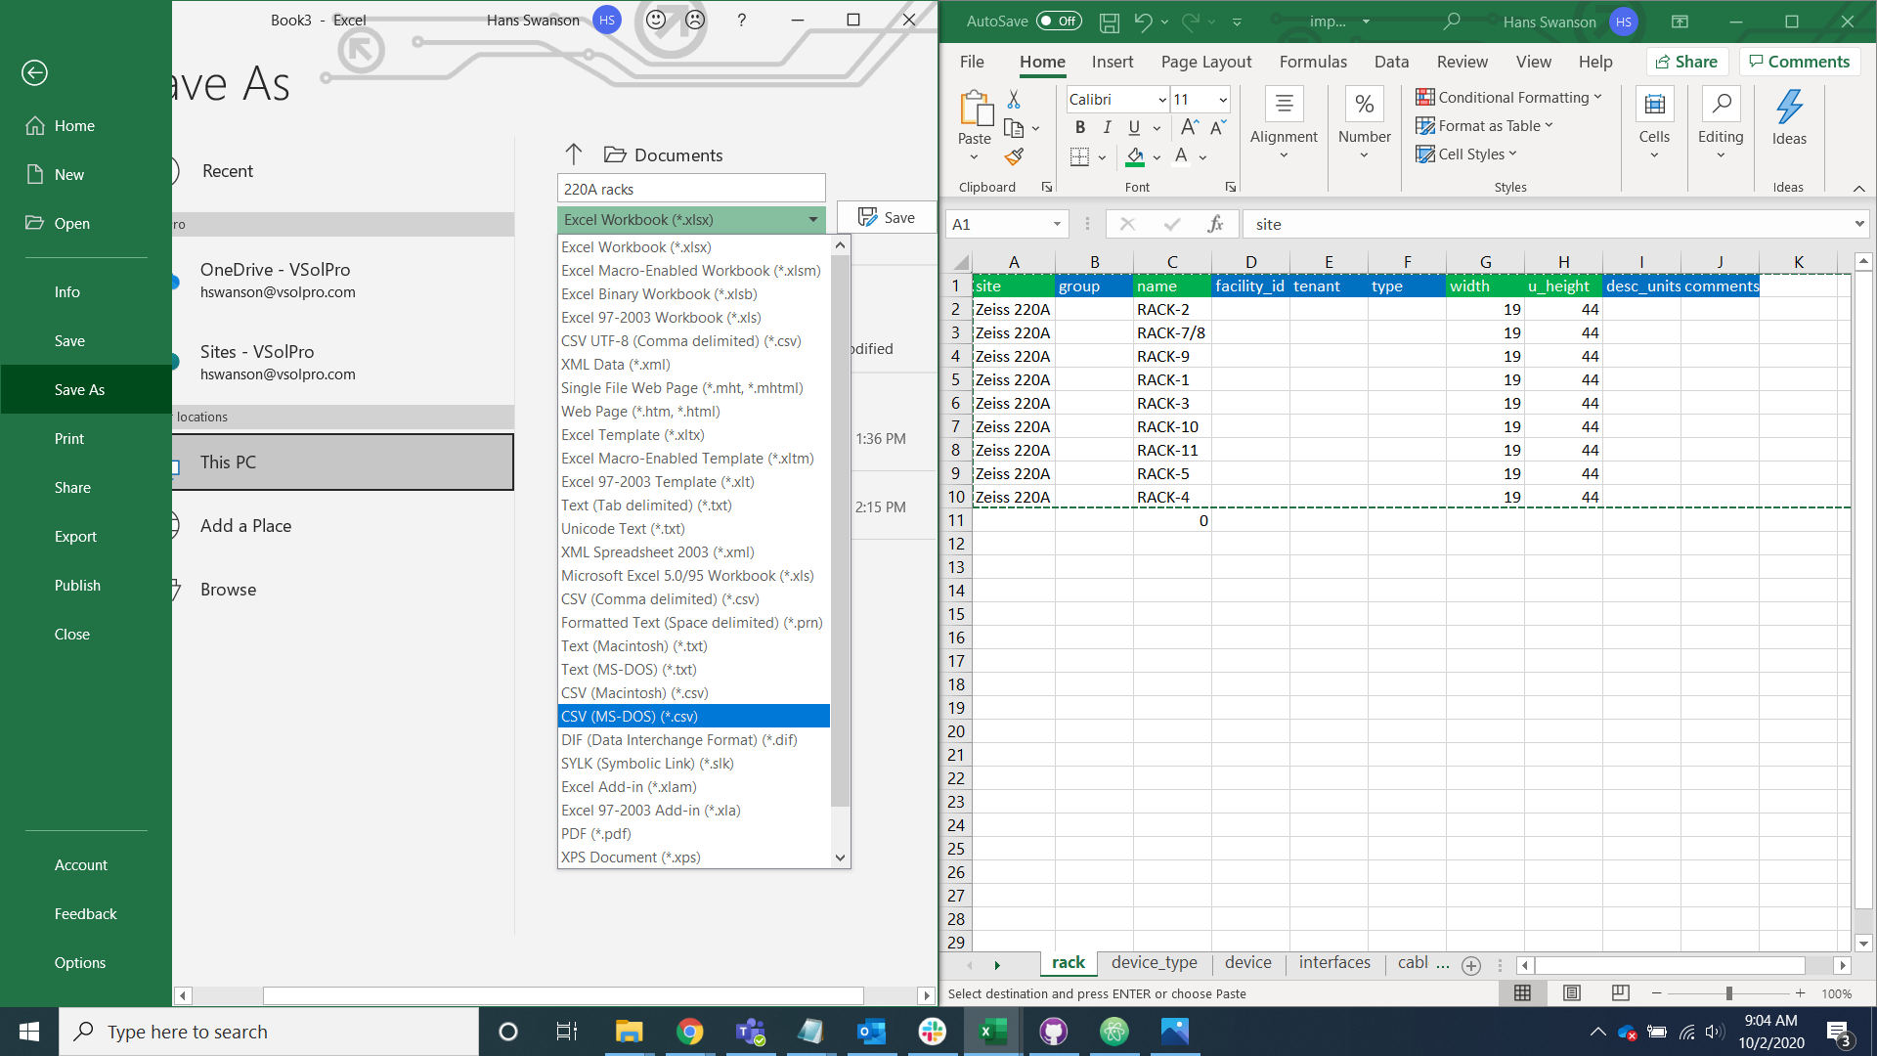Open the Formulas ribbon tab
This screenshot has width=1877, height=1056.
point(1313,62)
